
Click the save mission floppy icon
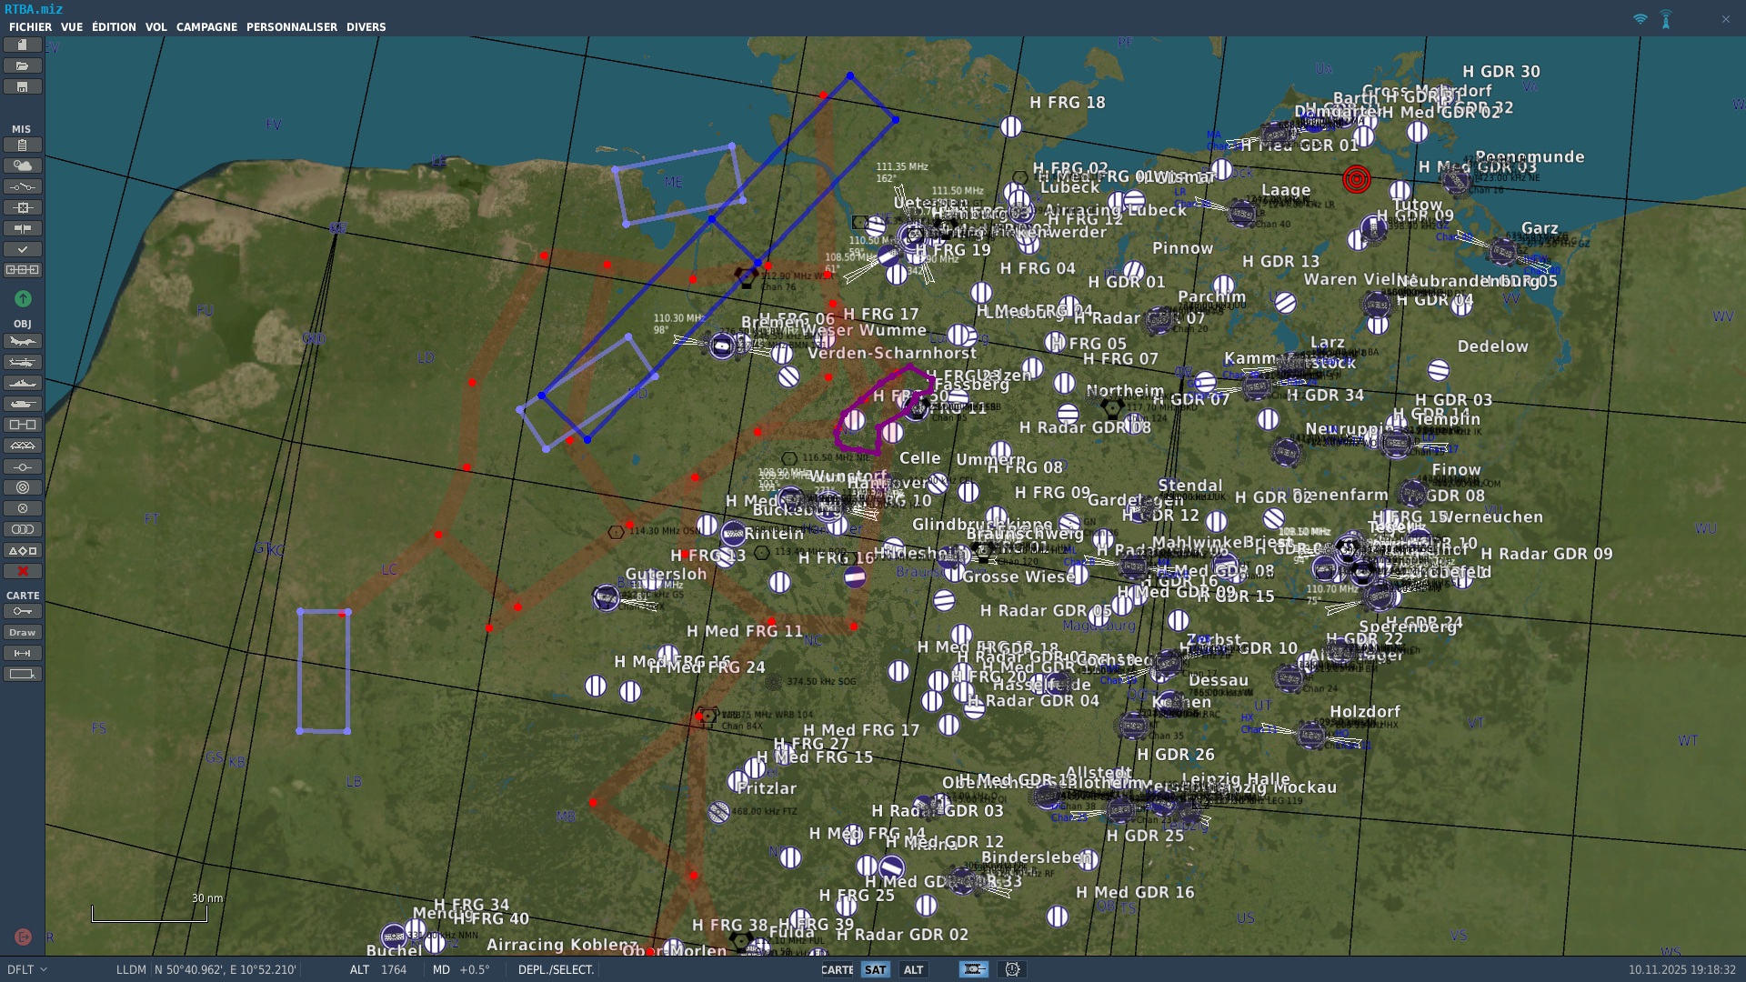pyautogui.click(x=23, y=87)
